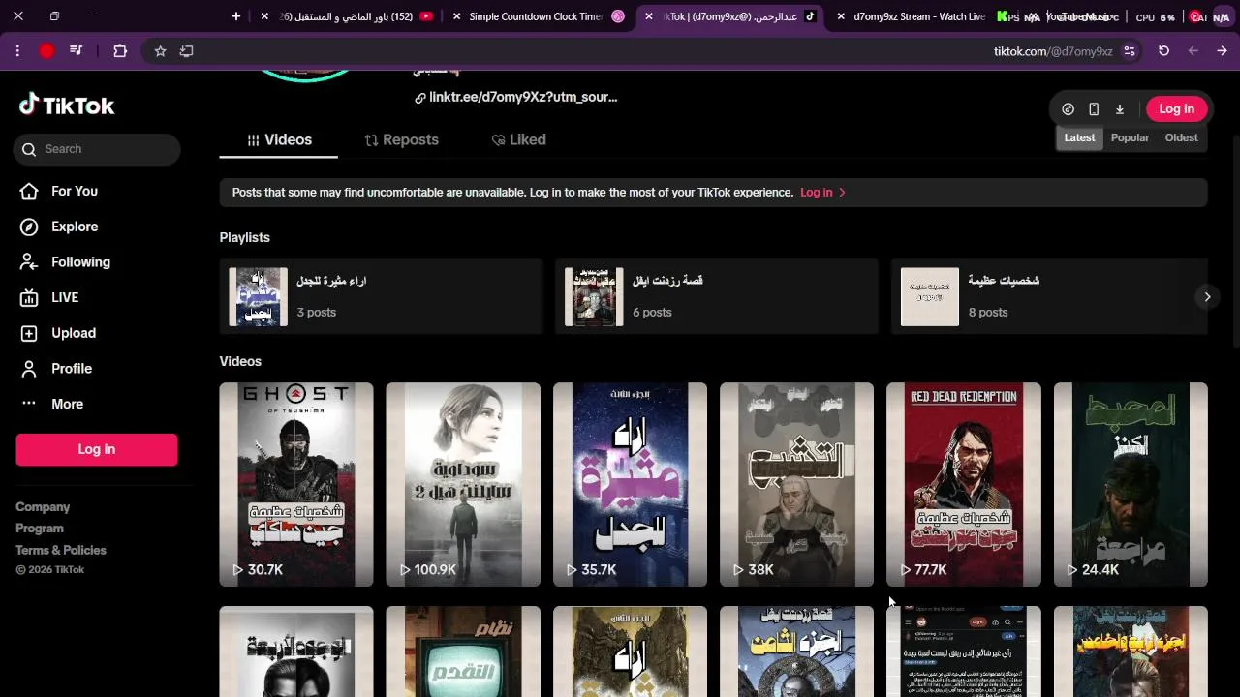This screenshot has width=1240, height=697.
Task: Sort videos by Oldest
Action: click(x=1181, y=137)
